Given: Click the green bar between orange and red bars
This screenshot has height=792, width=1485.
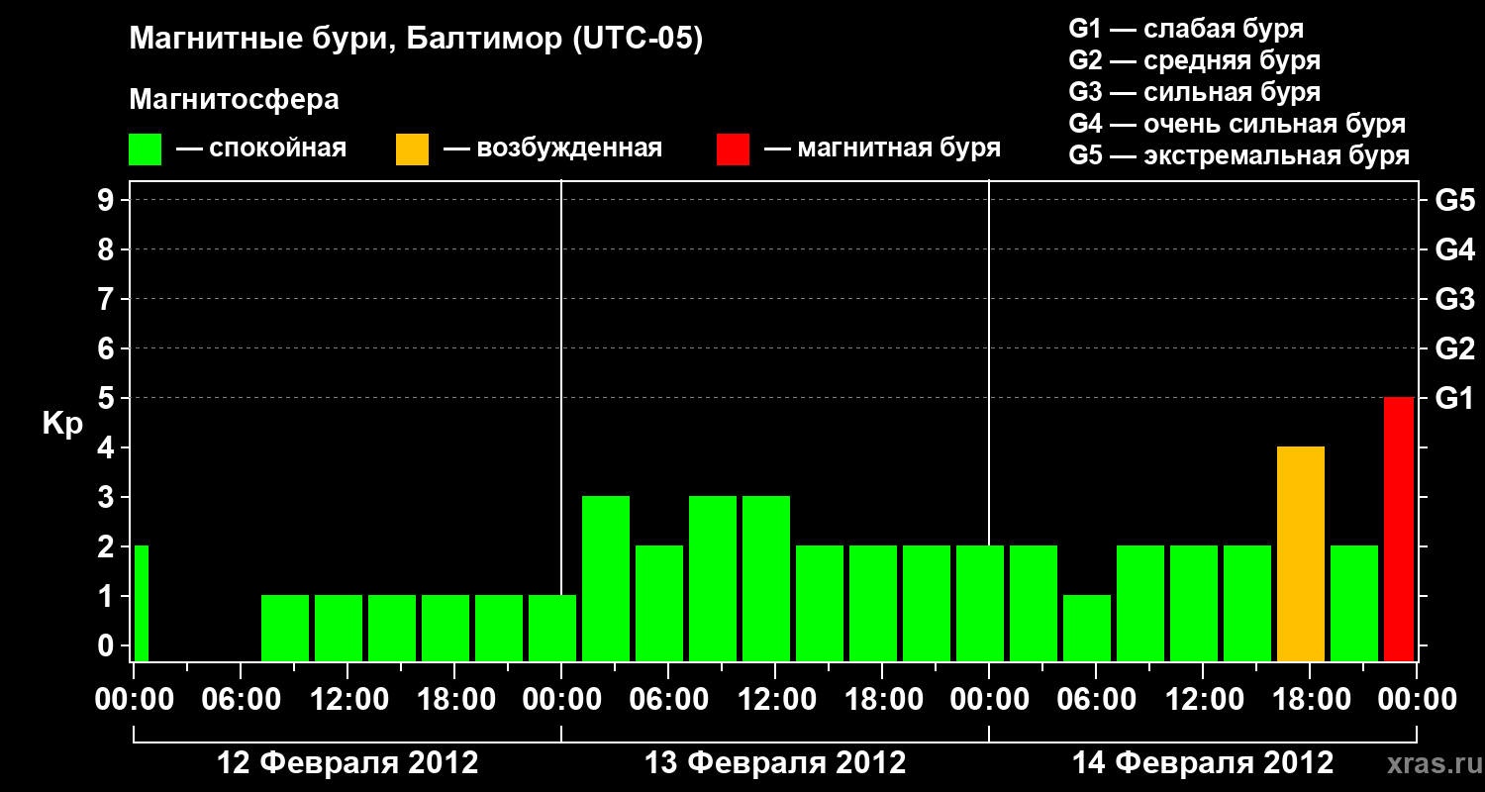Looking at the screenshot, I should (1354, 603).
